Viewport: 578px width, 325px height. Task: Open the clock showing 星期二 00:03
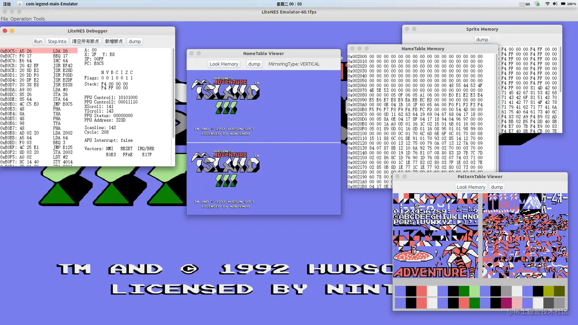coord(289,4)
